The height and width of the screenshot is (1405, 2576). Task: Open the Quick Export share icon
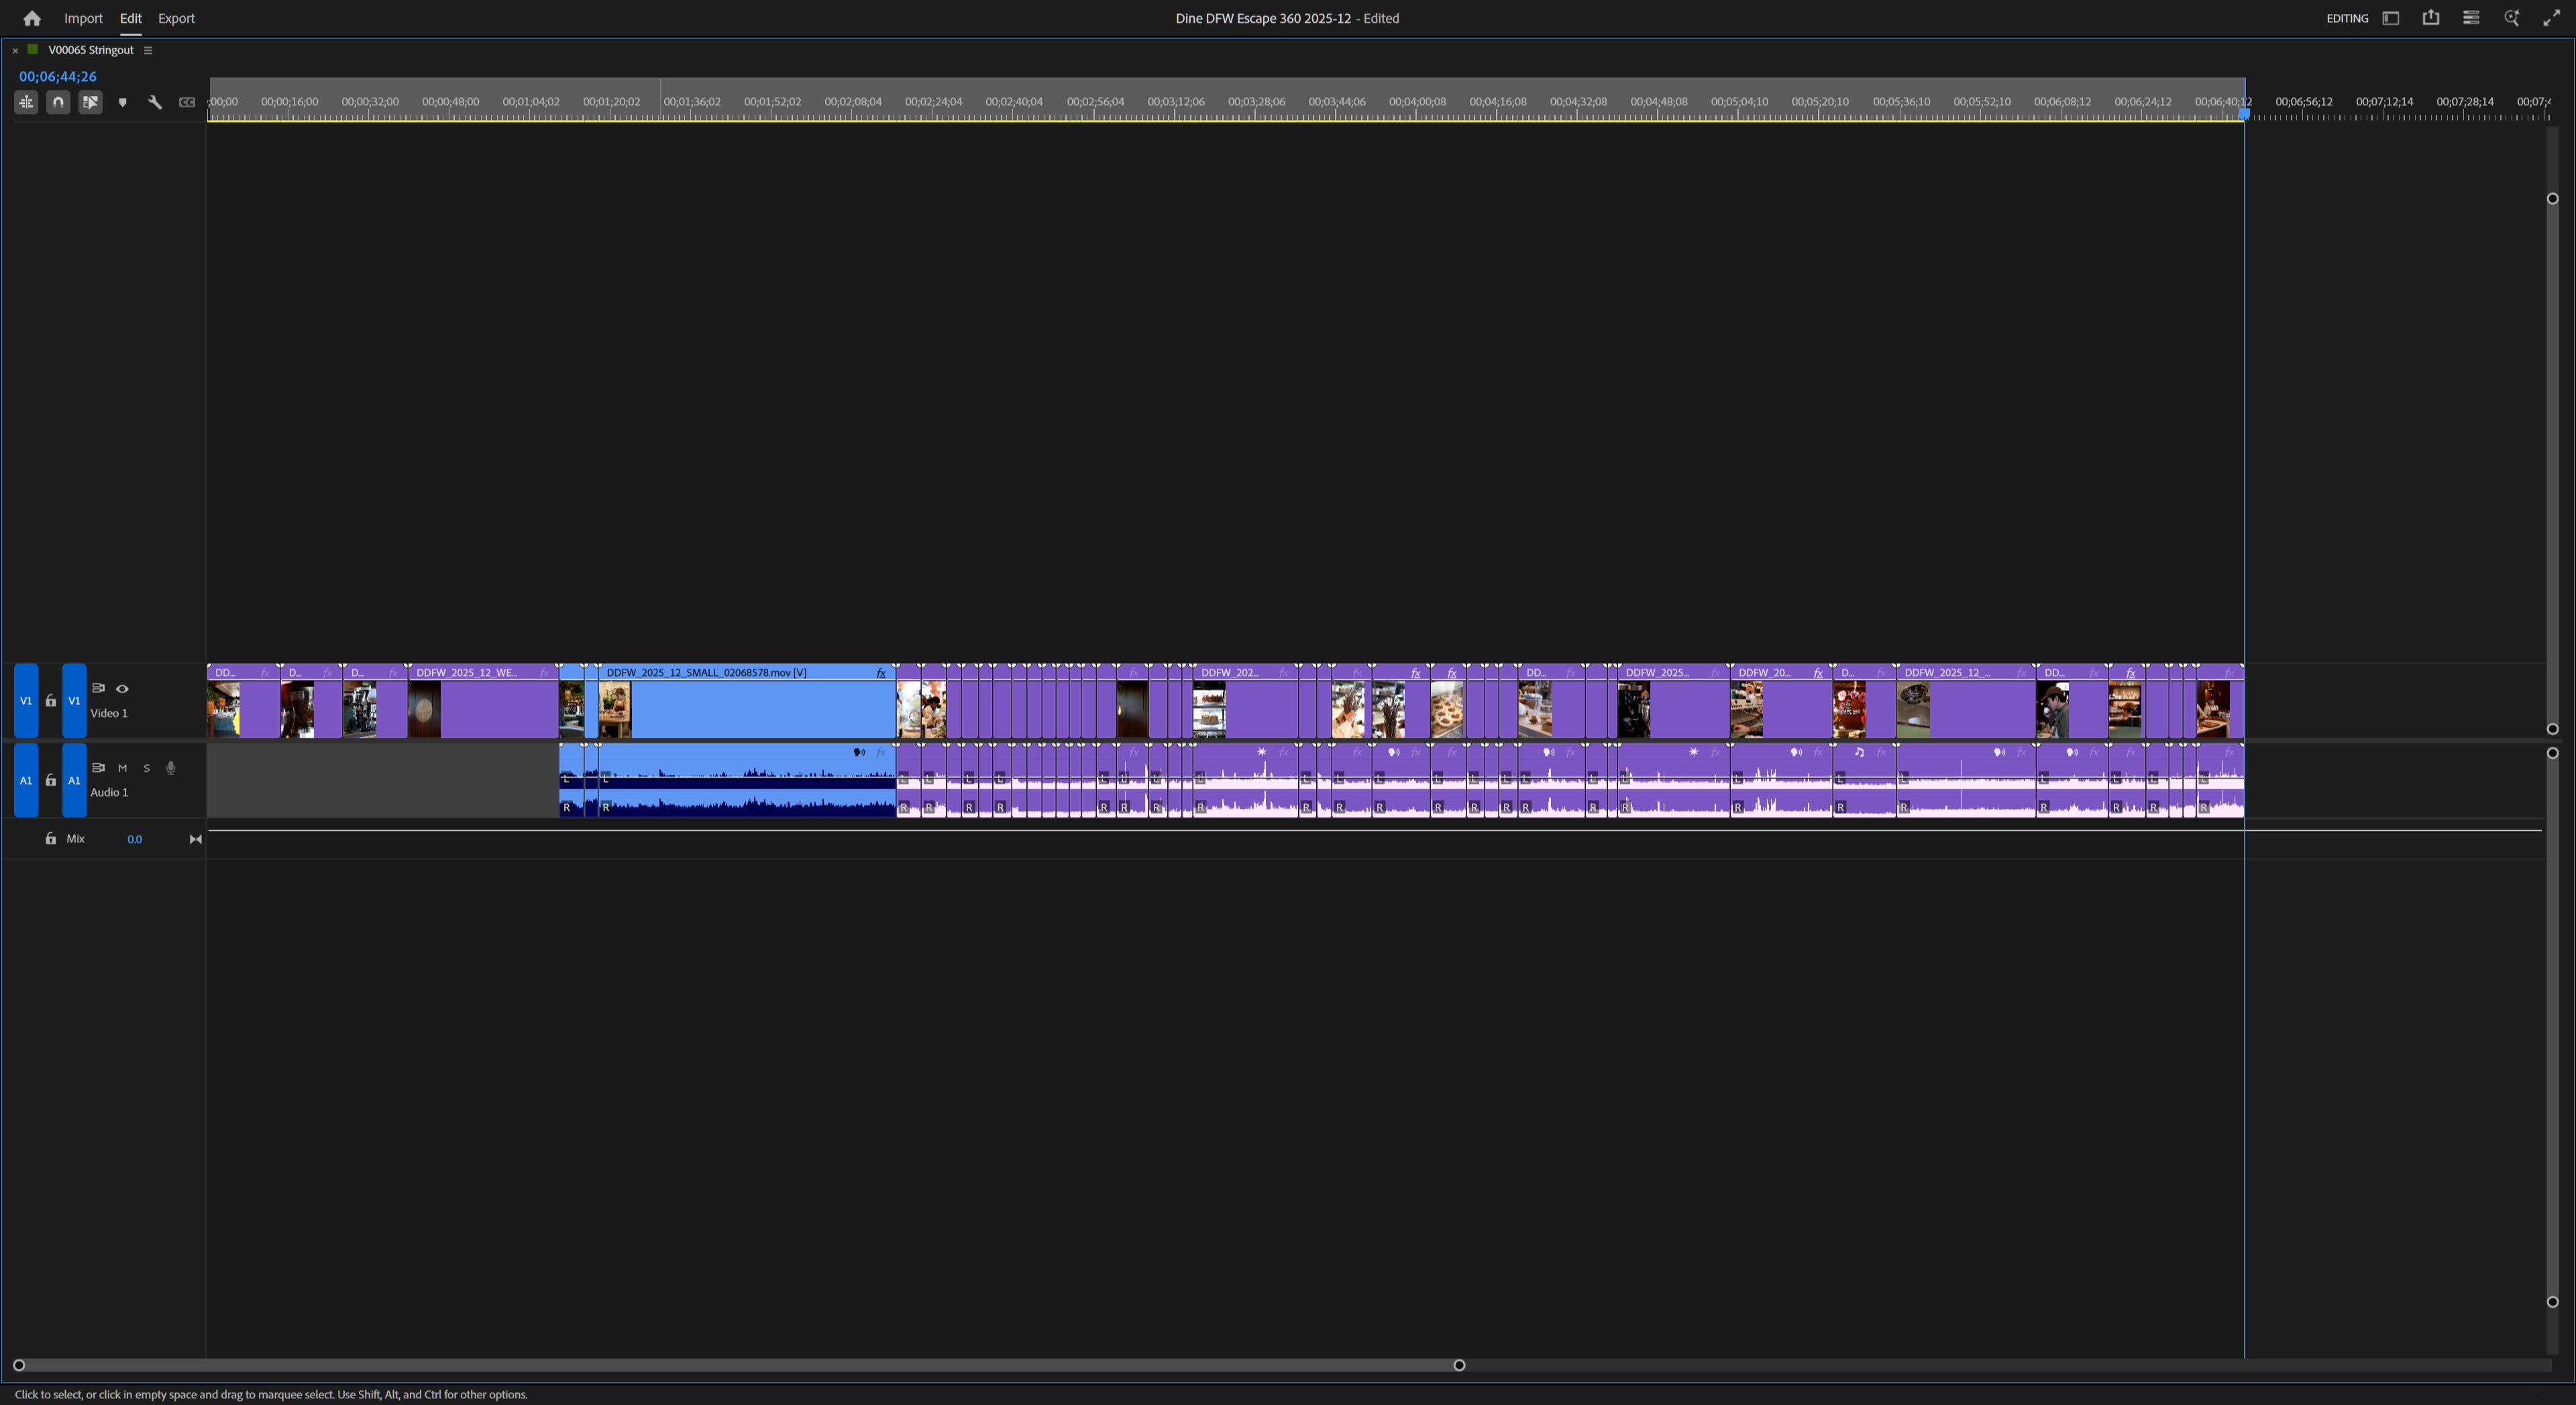(x=2431, y=17)
